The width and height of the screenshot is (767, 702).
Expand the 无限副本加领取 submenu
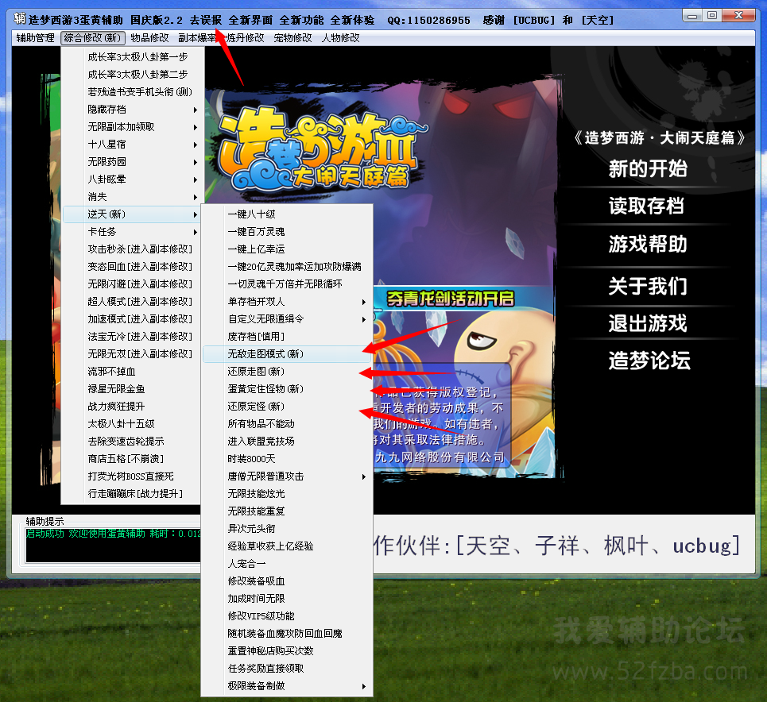[x=131, y=127]
